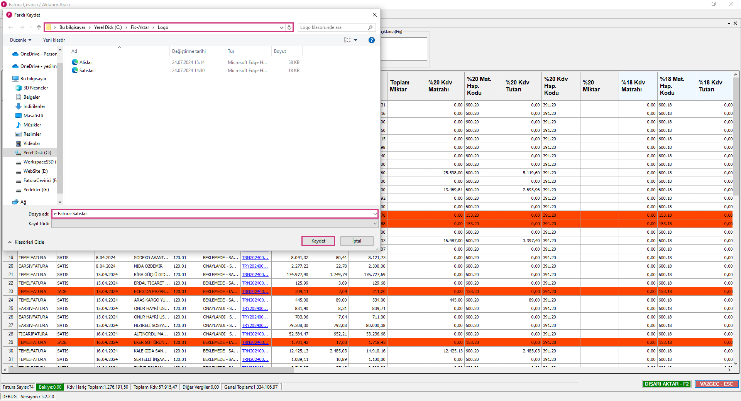
Task: Expand the address path history dropdown
Action: click(282, 27)
